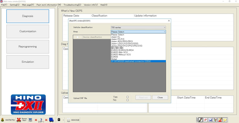Select EURO2/EURO3/EURO4 area option
The image size is (239, 123).
(x=138, y=50)
